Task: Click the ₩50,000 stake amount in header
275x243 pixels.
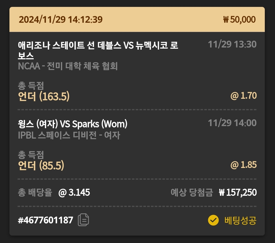Action: [239, 20]
